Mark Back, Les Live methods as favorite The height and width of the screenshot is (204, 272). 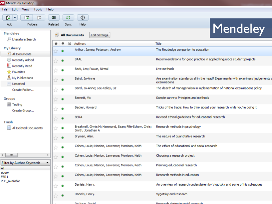tap(56, 70)
